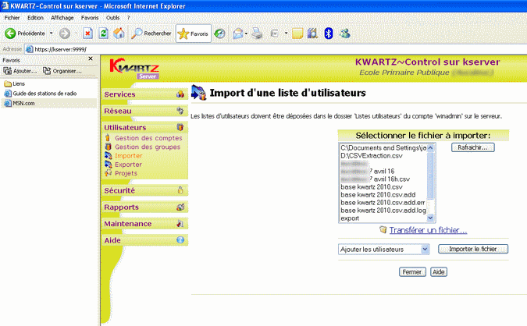
Task: Open the Importer users page
Action: (129, 156)
